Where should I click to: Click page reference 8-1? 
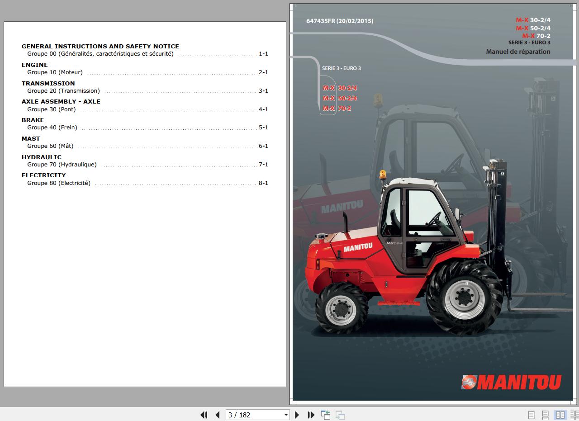pos(263,183)
